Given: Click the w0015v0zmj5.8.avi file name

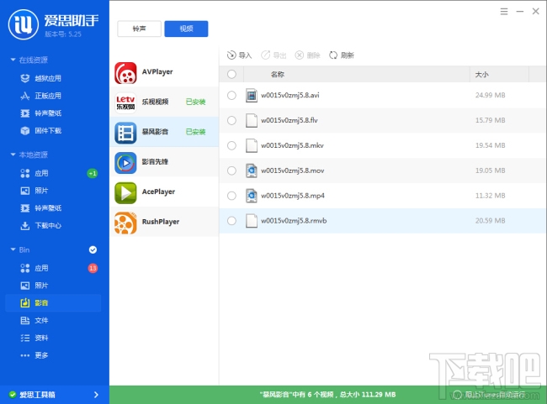Looking at the screenshot, I should point(289,95).
